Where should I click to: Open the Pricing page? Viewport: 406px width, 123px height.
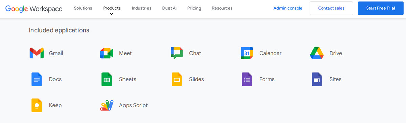click(194, 8)
